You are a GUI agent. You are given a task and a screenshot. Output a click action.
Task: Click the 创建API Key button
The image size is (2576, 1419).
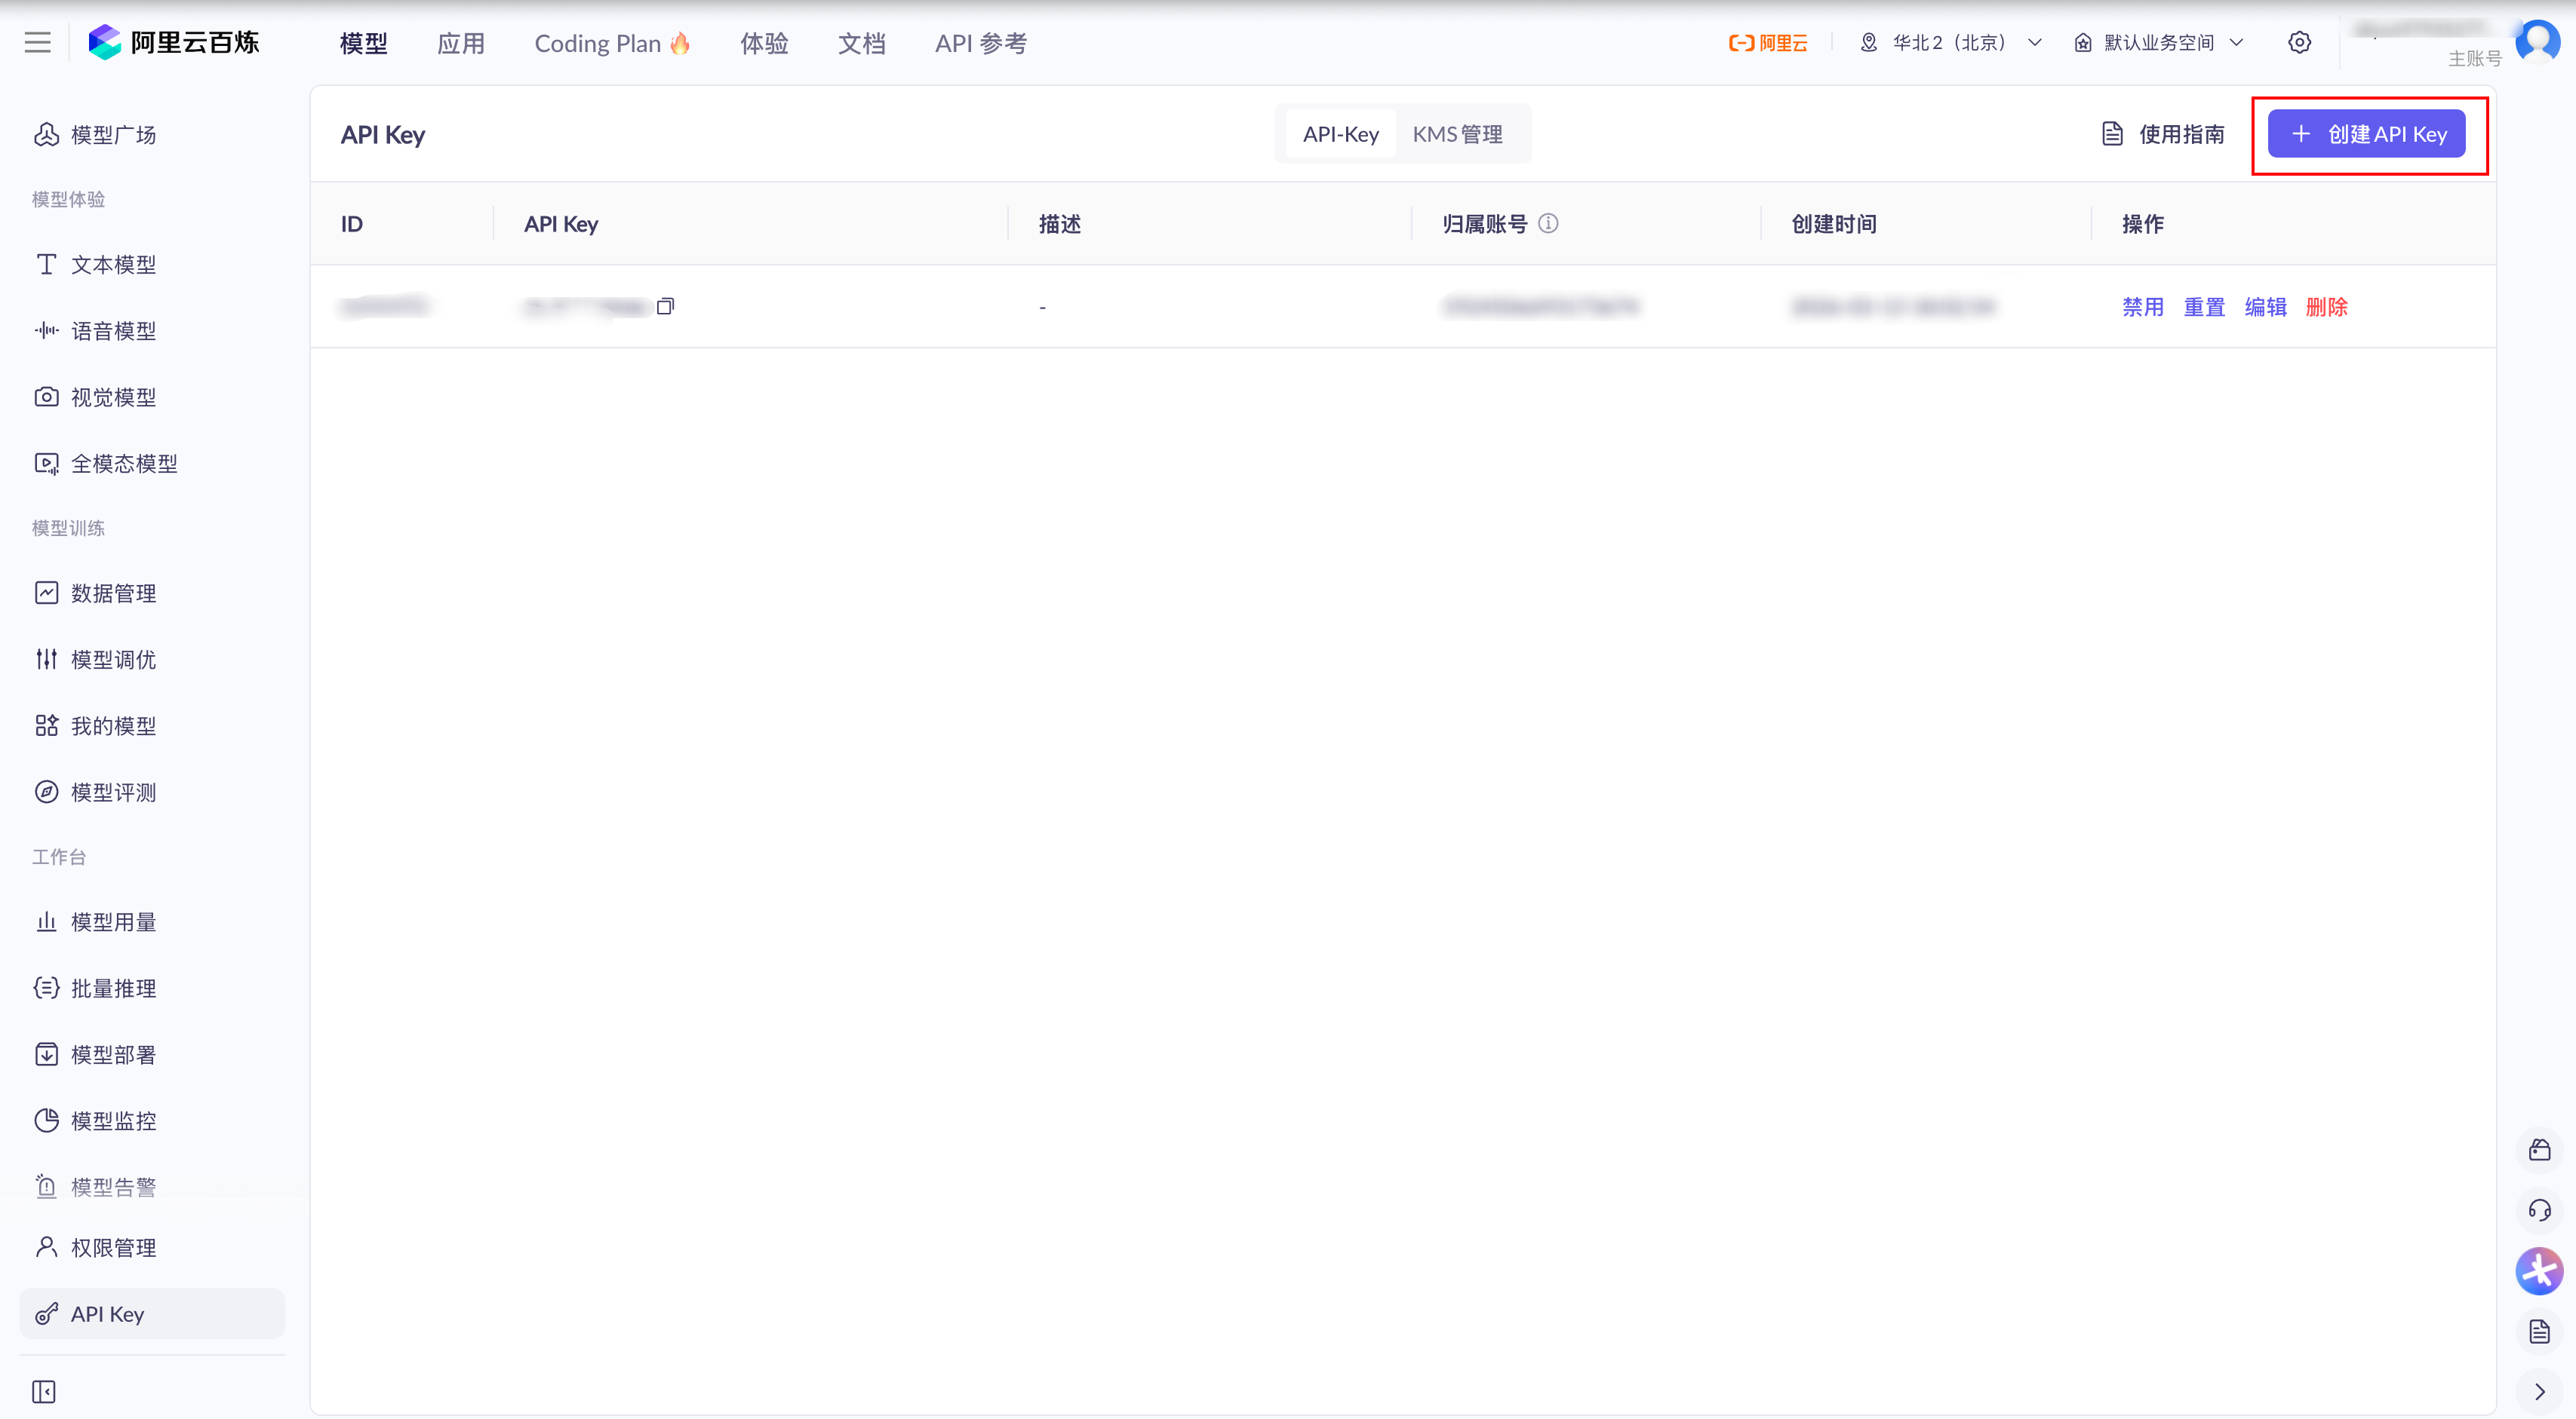pyautogui.click(x=2368, y=133)
